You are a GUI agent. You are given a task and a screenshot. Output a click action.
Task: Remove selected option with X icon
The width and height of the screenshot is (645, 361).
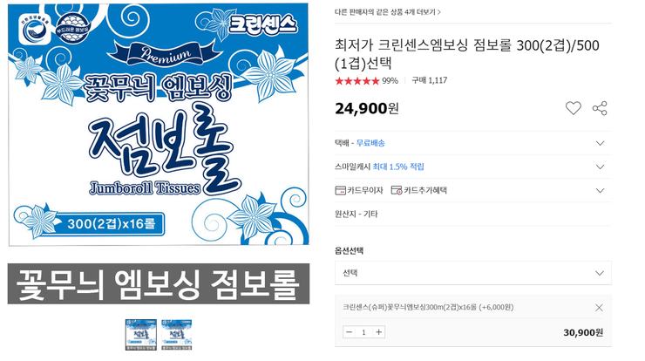pos(599,308)
